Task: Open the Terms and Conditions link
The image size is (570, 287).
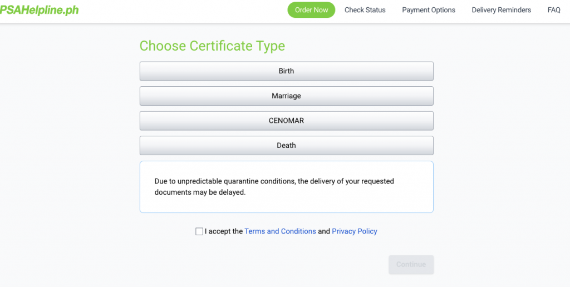Action: point(281,231)
